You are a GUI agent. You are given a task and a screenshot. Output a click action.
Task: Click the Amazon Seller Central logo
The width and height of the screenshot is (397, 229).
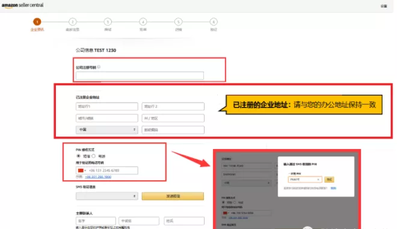(x=22, y=5)
